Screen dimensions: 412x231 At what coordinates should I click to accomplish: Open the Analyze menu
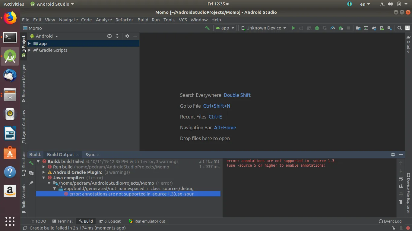104,20
